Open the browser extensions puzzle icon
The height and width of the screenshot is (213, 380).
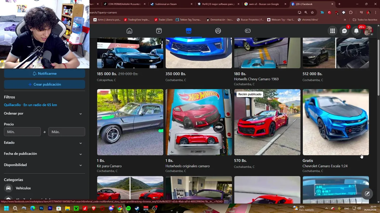351,12
